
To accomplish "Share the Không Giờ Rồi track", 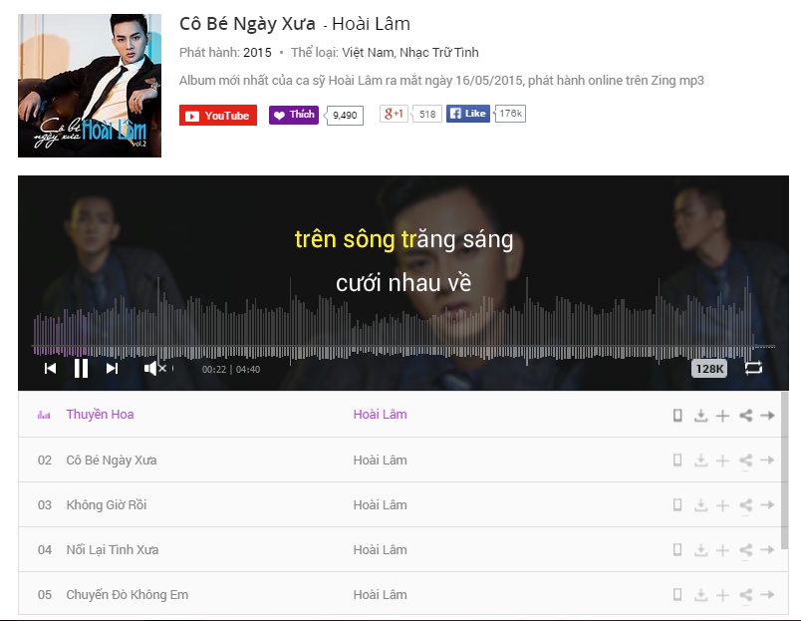I will pos(745,505).
